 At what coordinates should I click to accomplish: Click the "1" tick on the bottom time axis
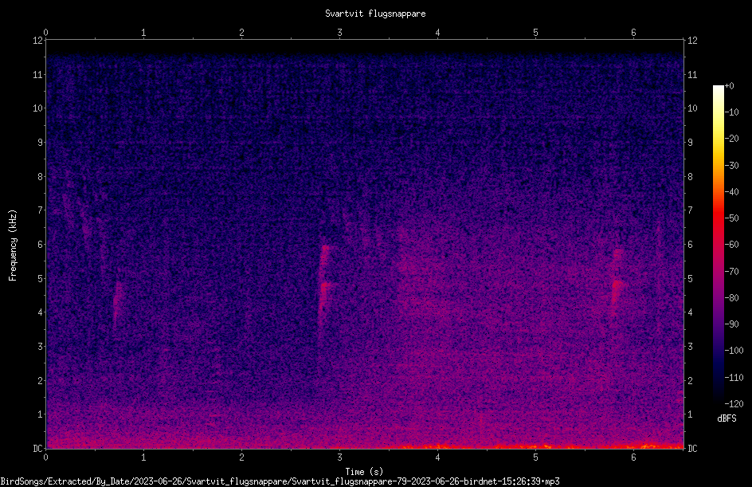tap(143, 458)
